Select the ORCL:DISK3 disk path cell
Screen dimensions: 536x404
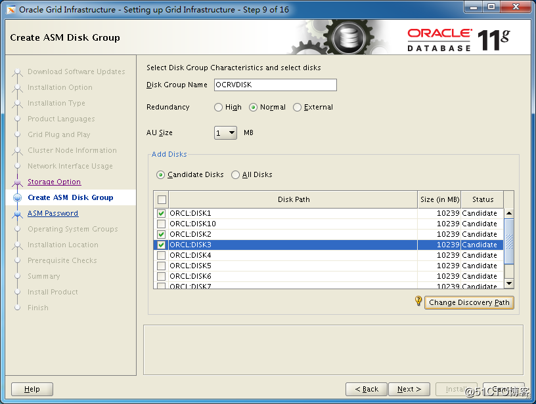tap(293, 245)
